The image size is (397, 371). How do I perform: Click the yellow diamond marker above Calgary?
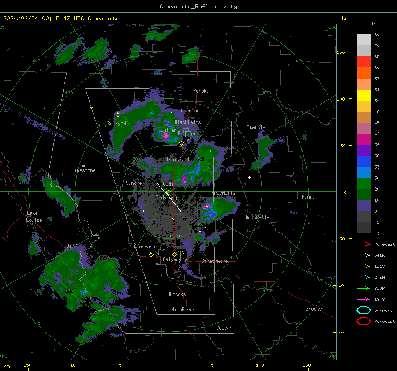[174, 254]
